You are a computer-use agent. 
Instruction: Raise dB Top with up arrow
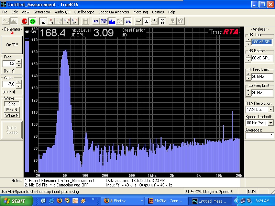tap(248, 40)
